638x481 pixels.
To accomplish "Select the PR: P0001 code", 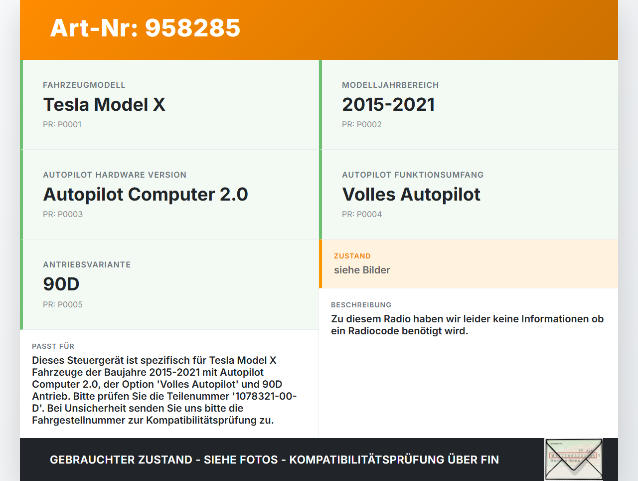I will pyautogui.click(x=62, y=124).
